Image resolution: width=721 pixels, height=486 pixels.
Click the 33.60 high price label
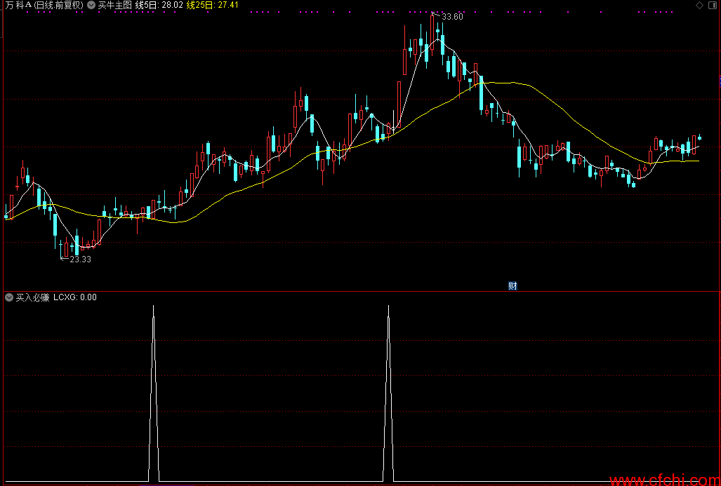pyautogui.click(x=452, y=17)
